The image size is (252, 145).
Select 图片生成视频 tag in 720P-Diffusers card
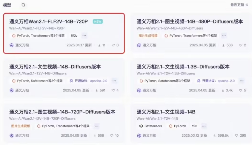click(20, 126)
